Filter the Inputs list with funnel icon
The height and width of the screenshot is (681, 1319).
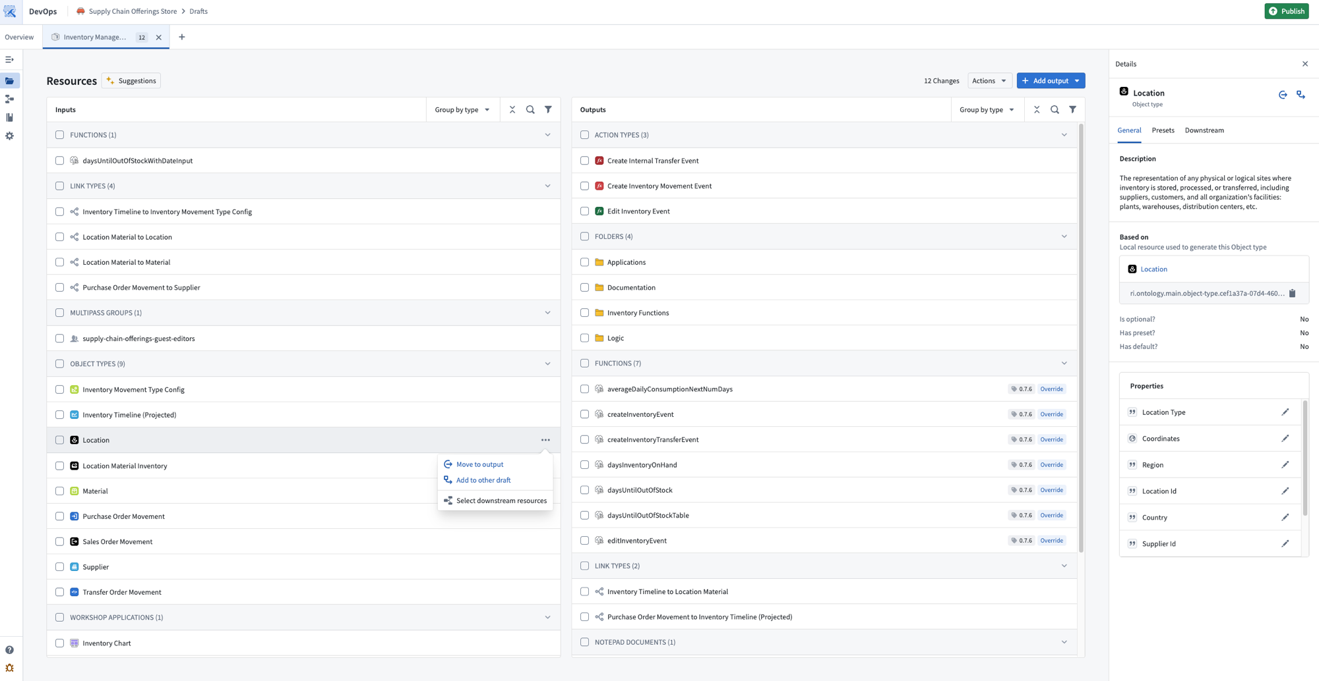548,110
